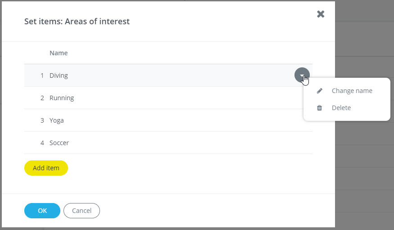Confirm with the blue OK button
394x230 pixels.
42,211
